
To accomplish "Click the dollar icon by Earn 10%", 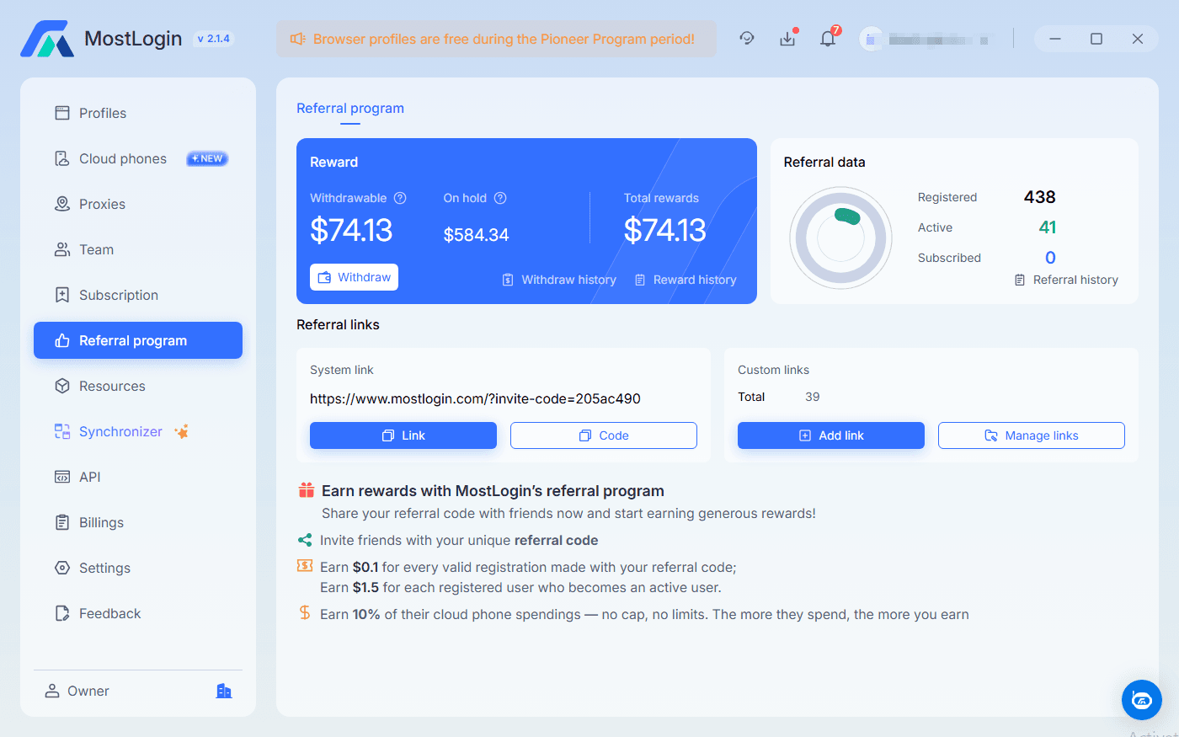I will (x=305, y=613).
